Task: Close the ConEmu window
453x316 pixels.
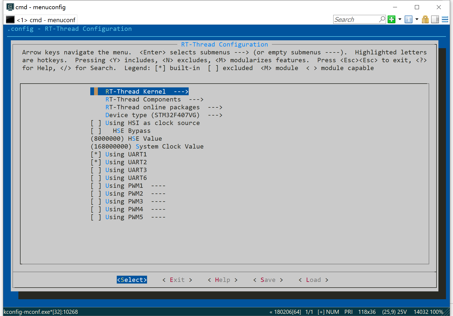Action: tap(439, 7)
